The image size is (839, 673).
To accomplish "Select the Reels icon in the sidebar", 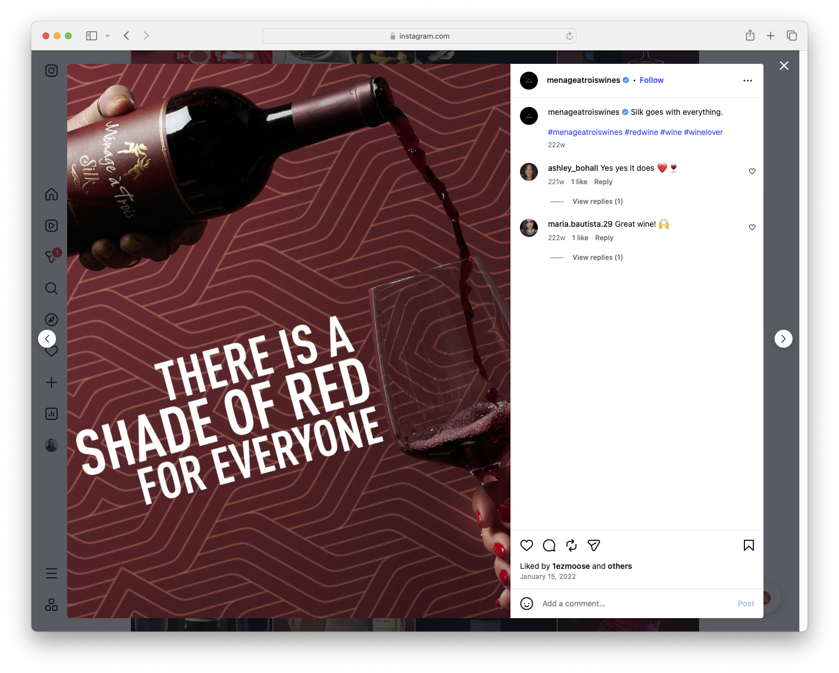I will coord(51,226).
